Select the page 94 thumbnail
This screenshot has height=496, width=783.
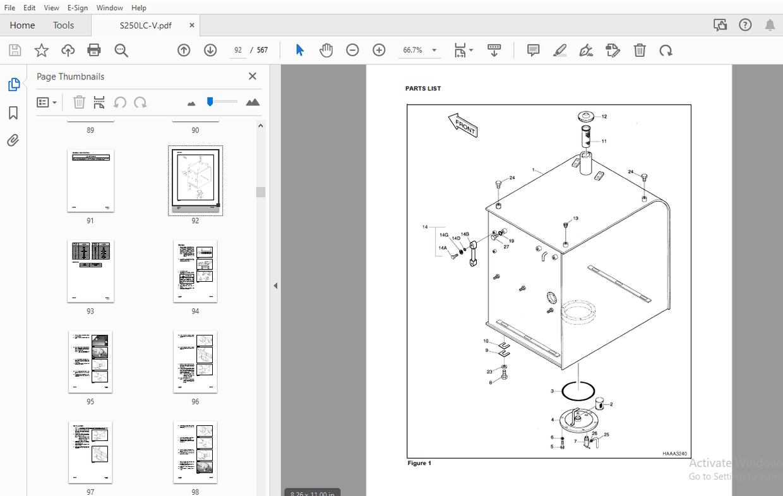click(195, 271)
